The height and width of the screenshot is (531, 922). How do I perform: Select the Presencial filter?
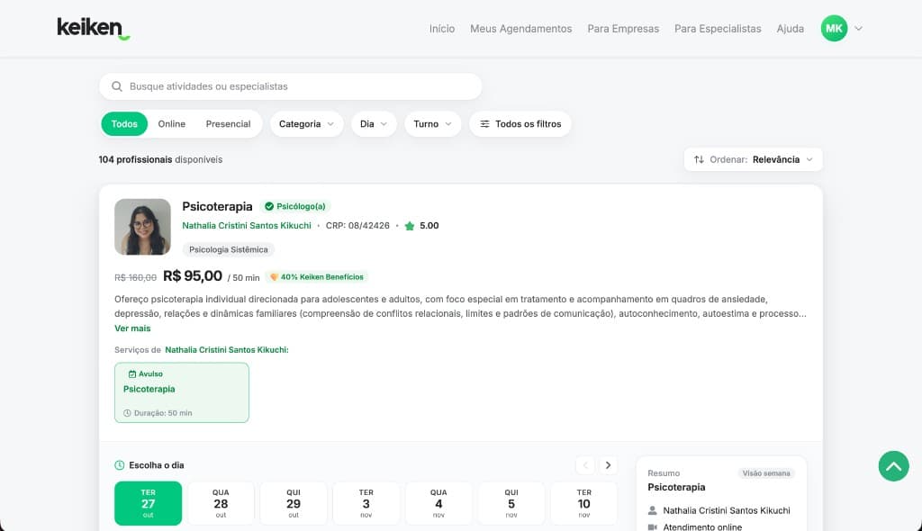tap(228, 124)
